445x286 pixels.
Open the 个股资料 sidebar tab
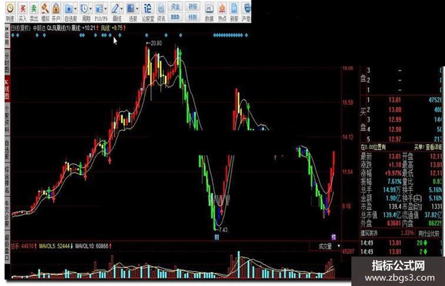[7, 119]
